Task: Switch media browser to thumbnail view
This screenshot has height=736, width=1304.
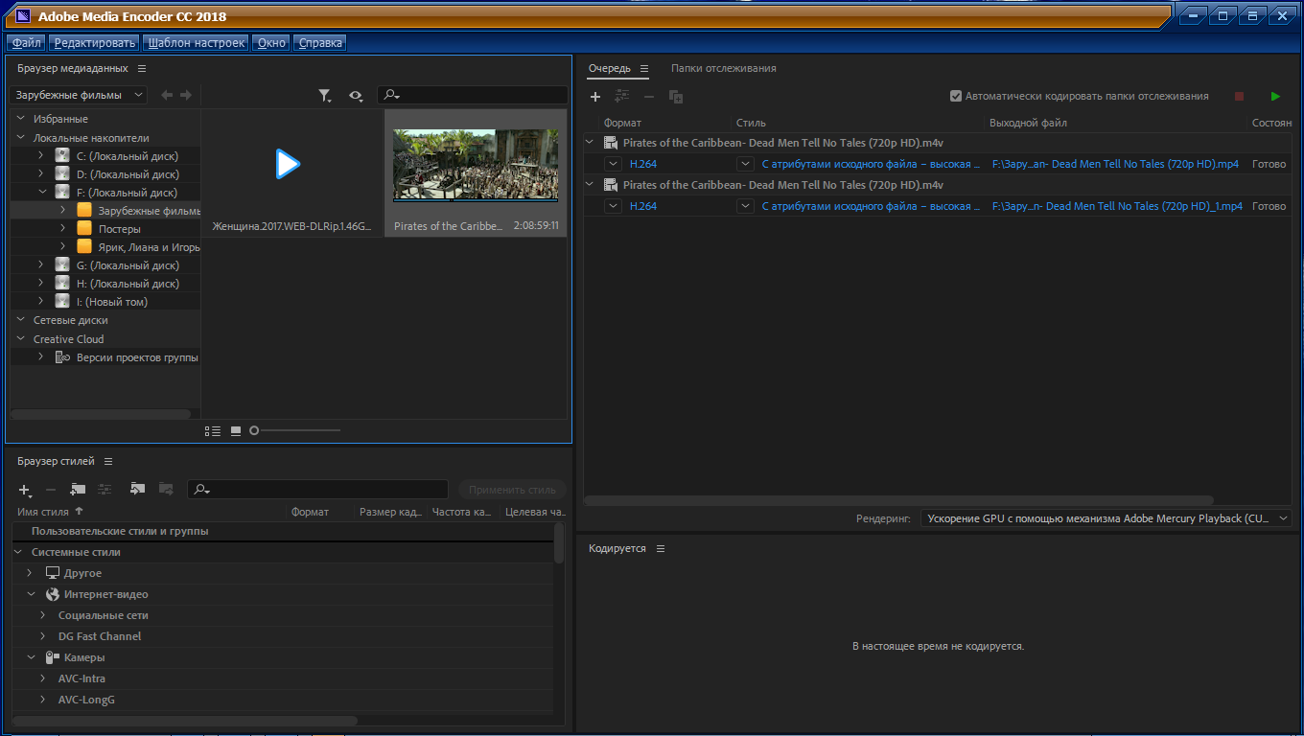Action: [x=236, y=431]
